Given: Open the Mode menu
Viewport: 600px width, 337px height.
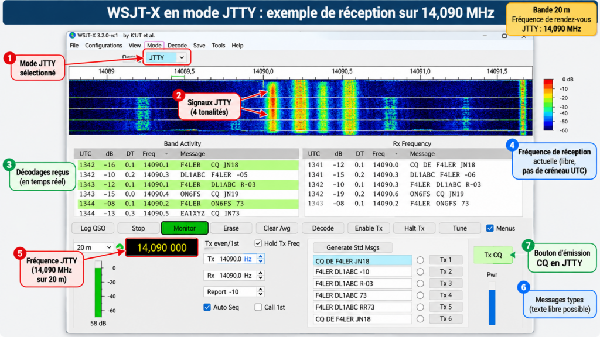Looking at the screenshot, I should [x=154, y=46].
